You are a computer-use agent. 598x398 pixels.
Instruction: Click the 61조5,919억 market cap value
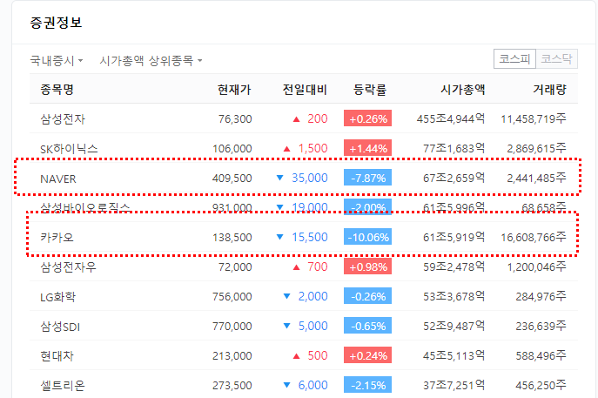click(x=454, y=237)
